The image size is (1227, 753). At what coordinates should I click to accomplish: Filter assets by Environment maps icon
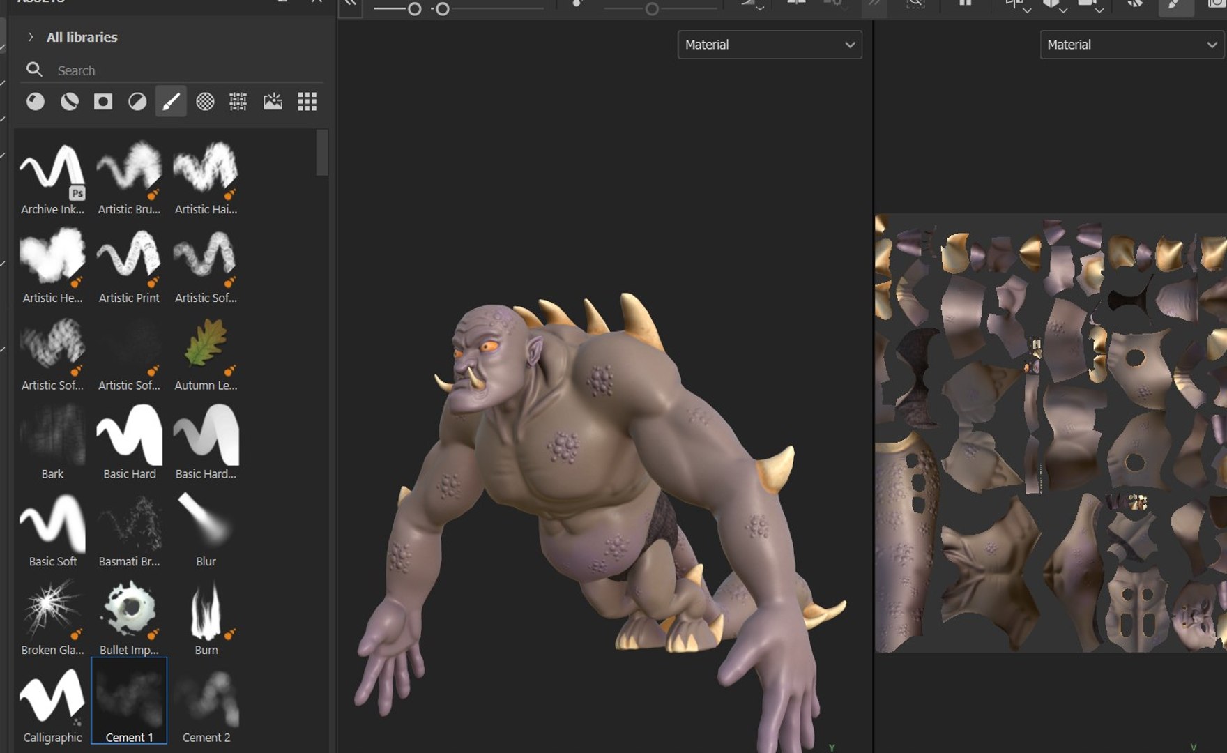pos(273,102)
